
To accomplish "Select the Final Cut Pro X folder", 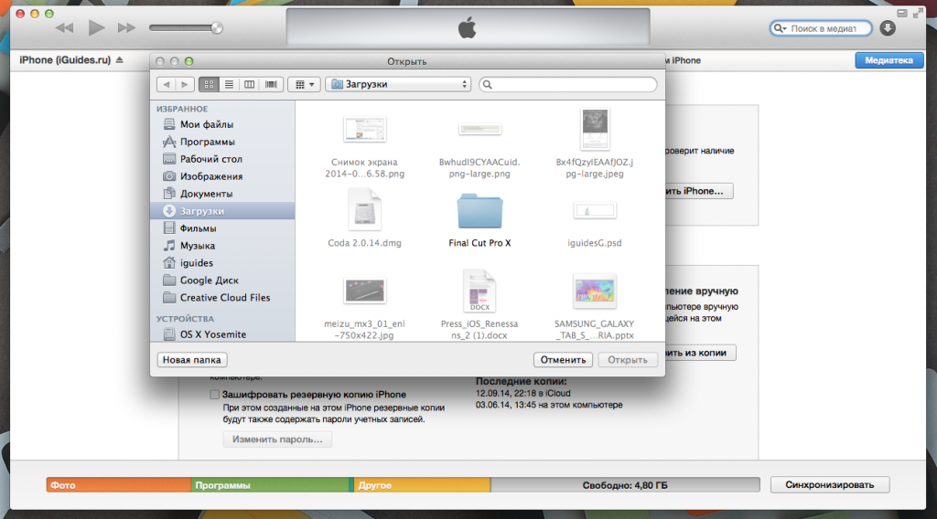I will pos(480,216).
